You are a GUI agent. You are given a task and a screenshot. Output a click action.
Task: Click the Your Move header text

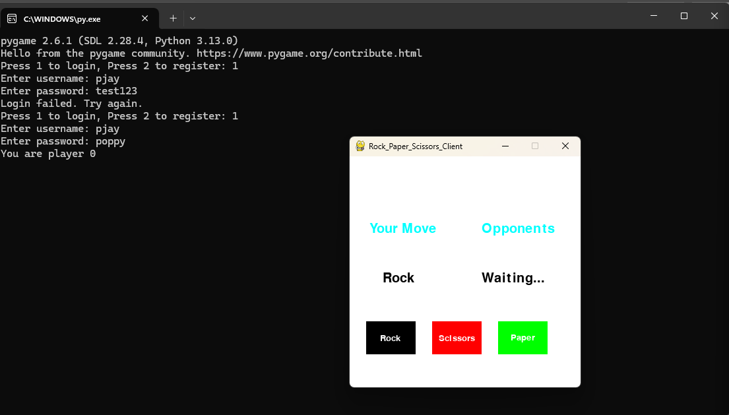[402, 228]
